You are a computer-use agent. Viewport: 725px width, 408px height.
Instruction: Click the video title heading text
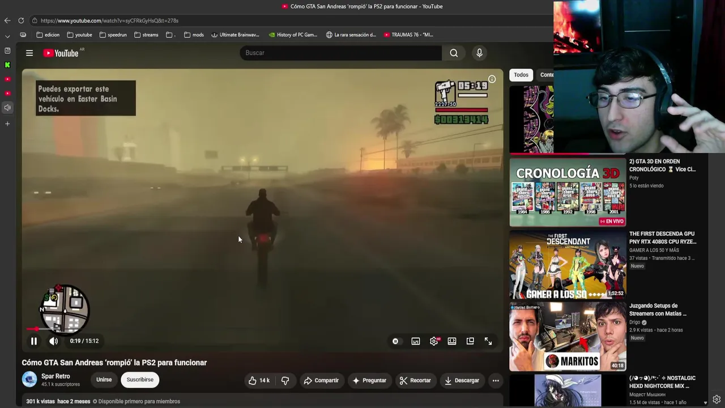click(x=114, y=363)
